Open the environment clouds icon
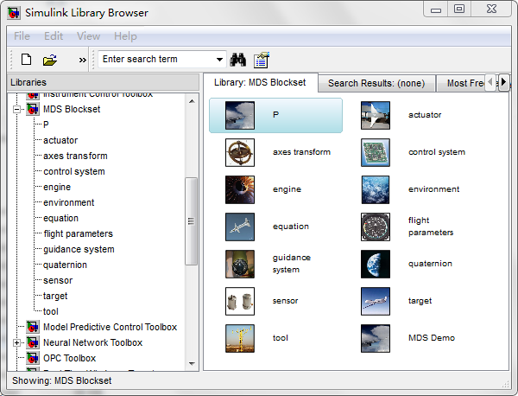The height and width of the screenshot is (396, 518). [376, 189]
